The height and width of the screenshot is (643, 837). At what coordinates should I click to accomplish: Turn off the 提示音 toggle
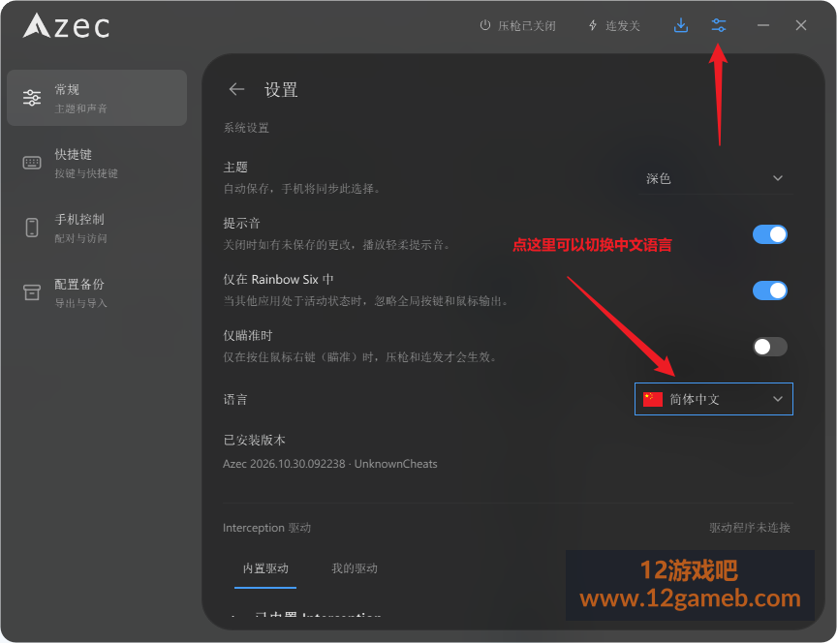tap(770, 234)
